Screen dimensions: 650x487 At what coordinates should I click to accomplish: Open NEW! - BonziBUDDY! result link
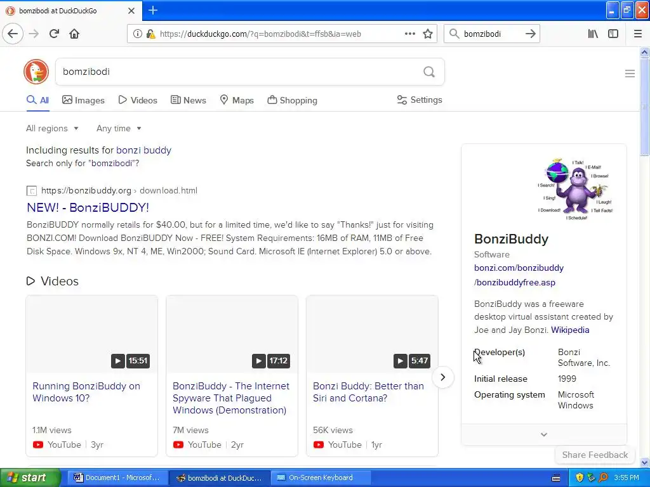click(x=88, y=207)
